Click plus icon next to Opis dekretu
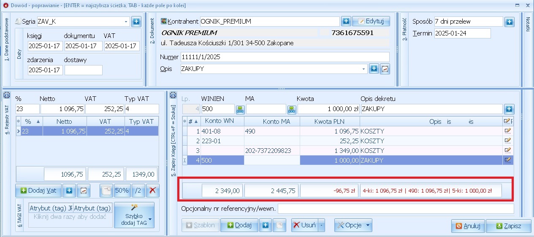 510,109
